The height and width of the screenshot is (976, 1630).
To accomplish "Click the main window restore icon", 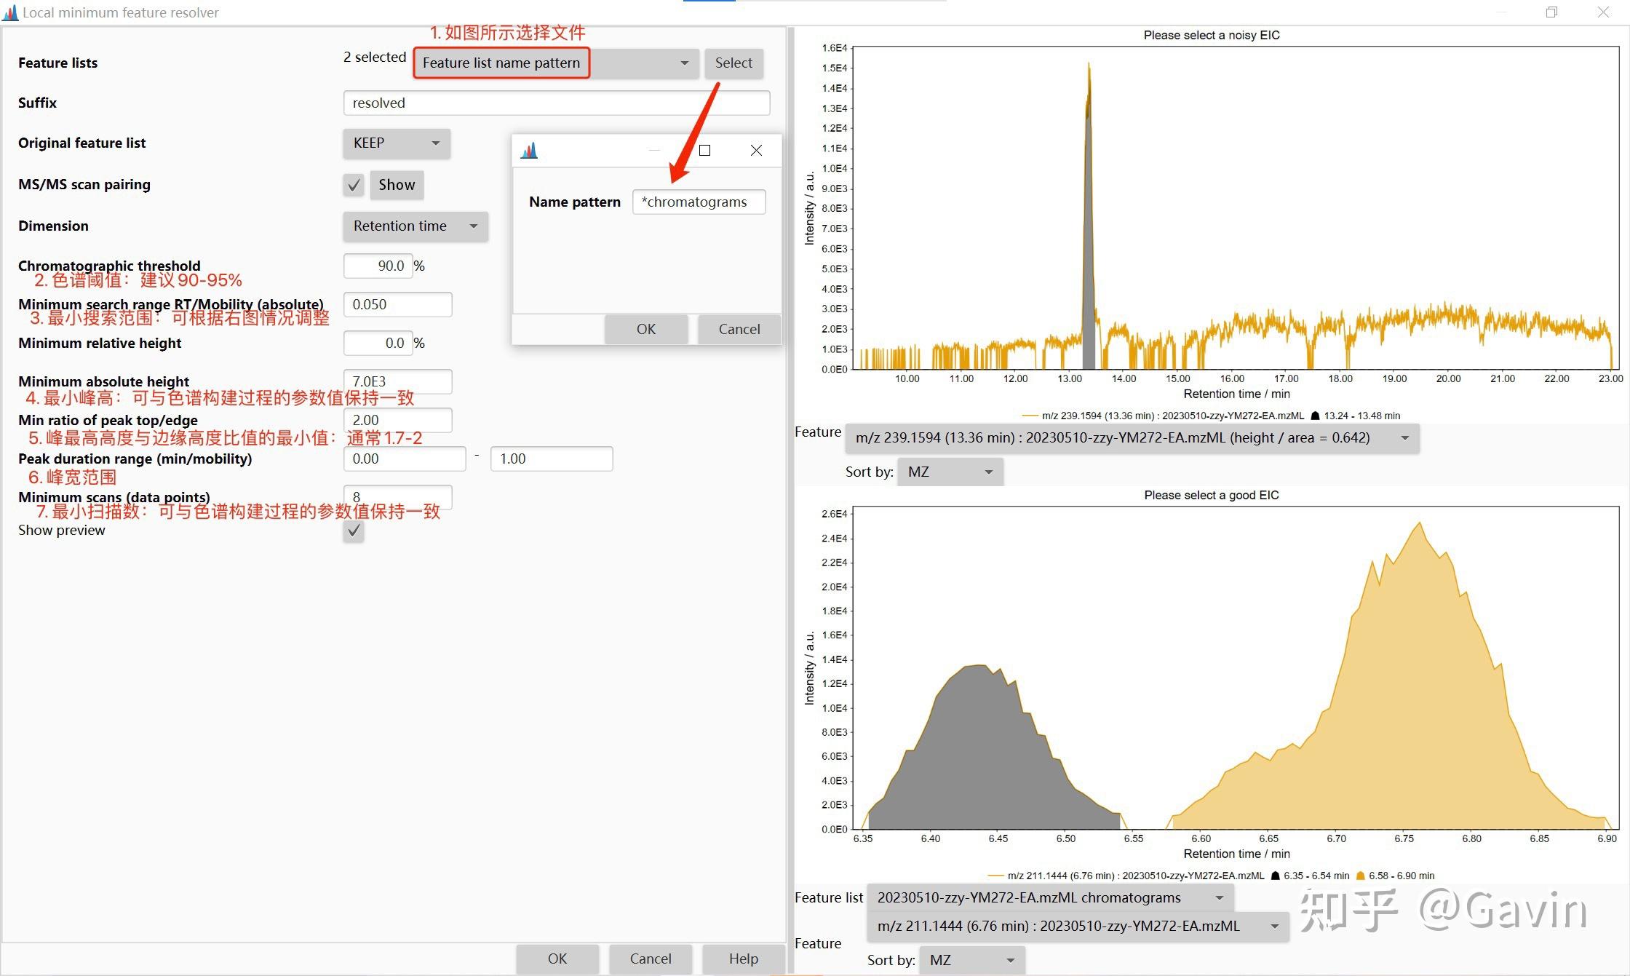I will click(x=1551, y=12).
